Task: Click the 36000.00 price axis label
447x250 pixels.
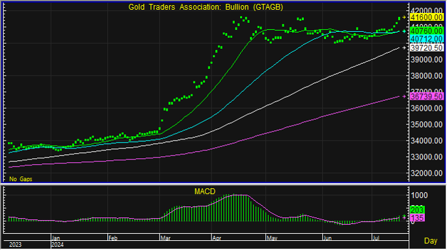Action: [x=426, y=108]
